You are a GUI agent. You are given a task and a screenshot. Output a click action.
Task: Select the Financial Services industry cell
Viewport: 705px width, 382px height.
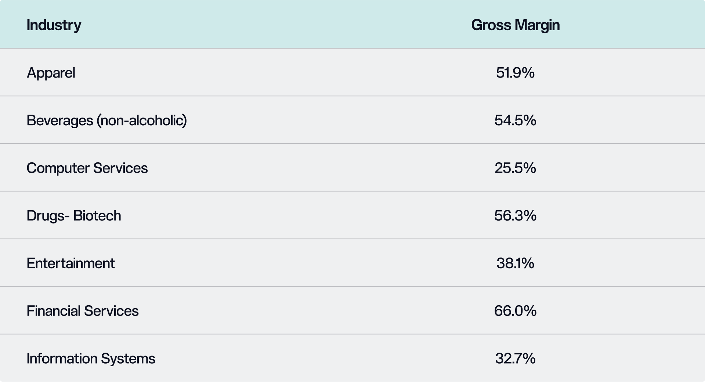tap(83, 311)
